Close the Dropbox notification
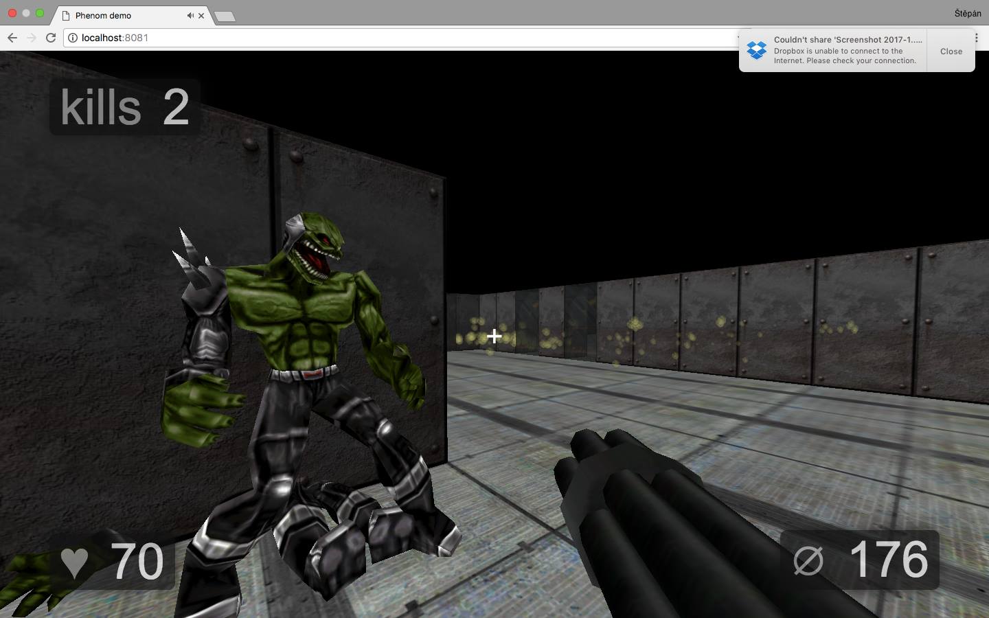The image size is (989, 618). pyautogui.click(x=951, y=51)
